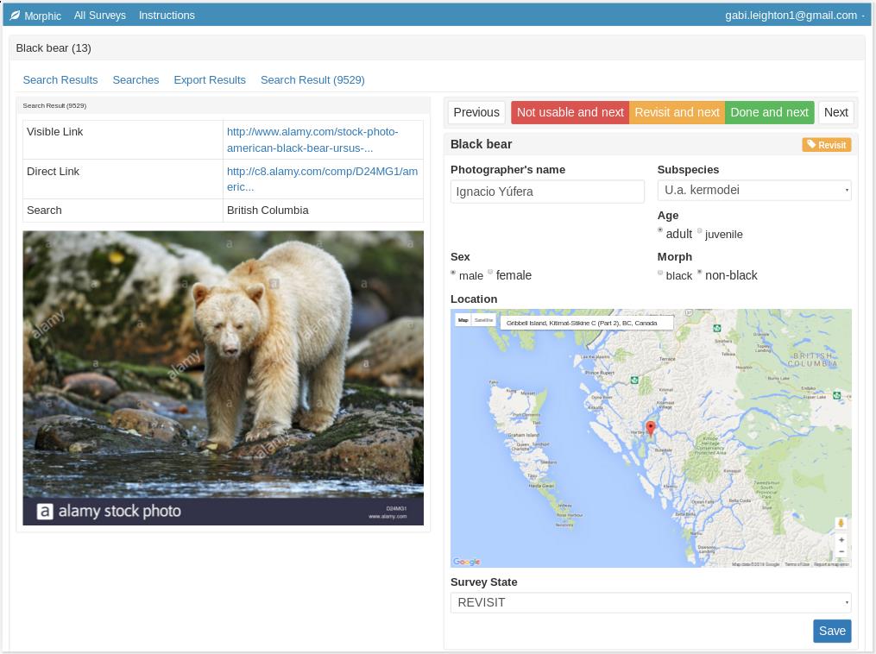Open the All Surveys menu

[x=99, y=16]
